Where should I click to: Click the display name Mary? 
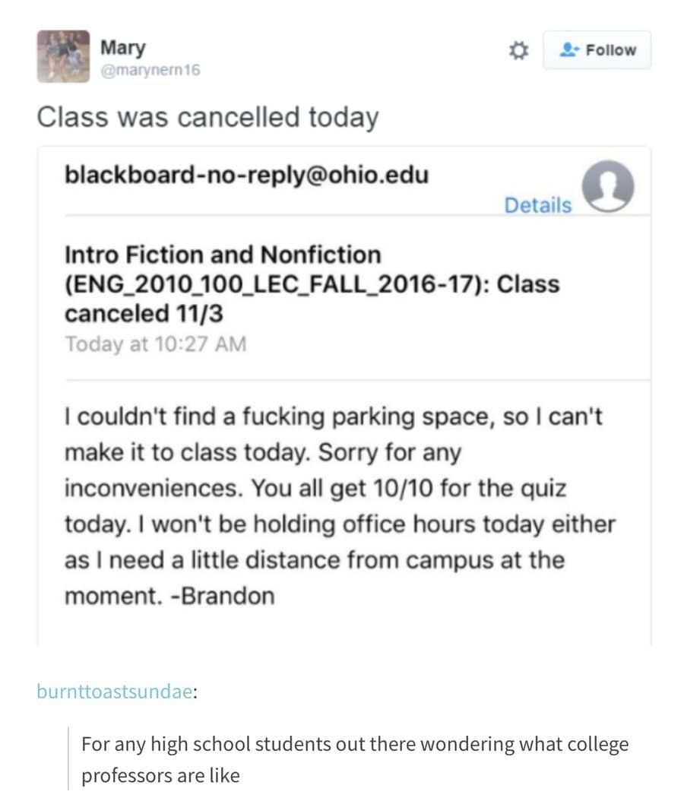(x=122, y=47)
